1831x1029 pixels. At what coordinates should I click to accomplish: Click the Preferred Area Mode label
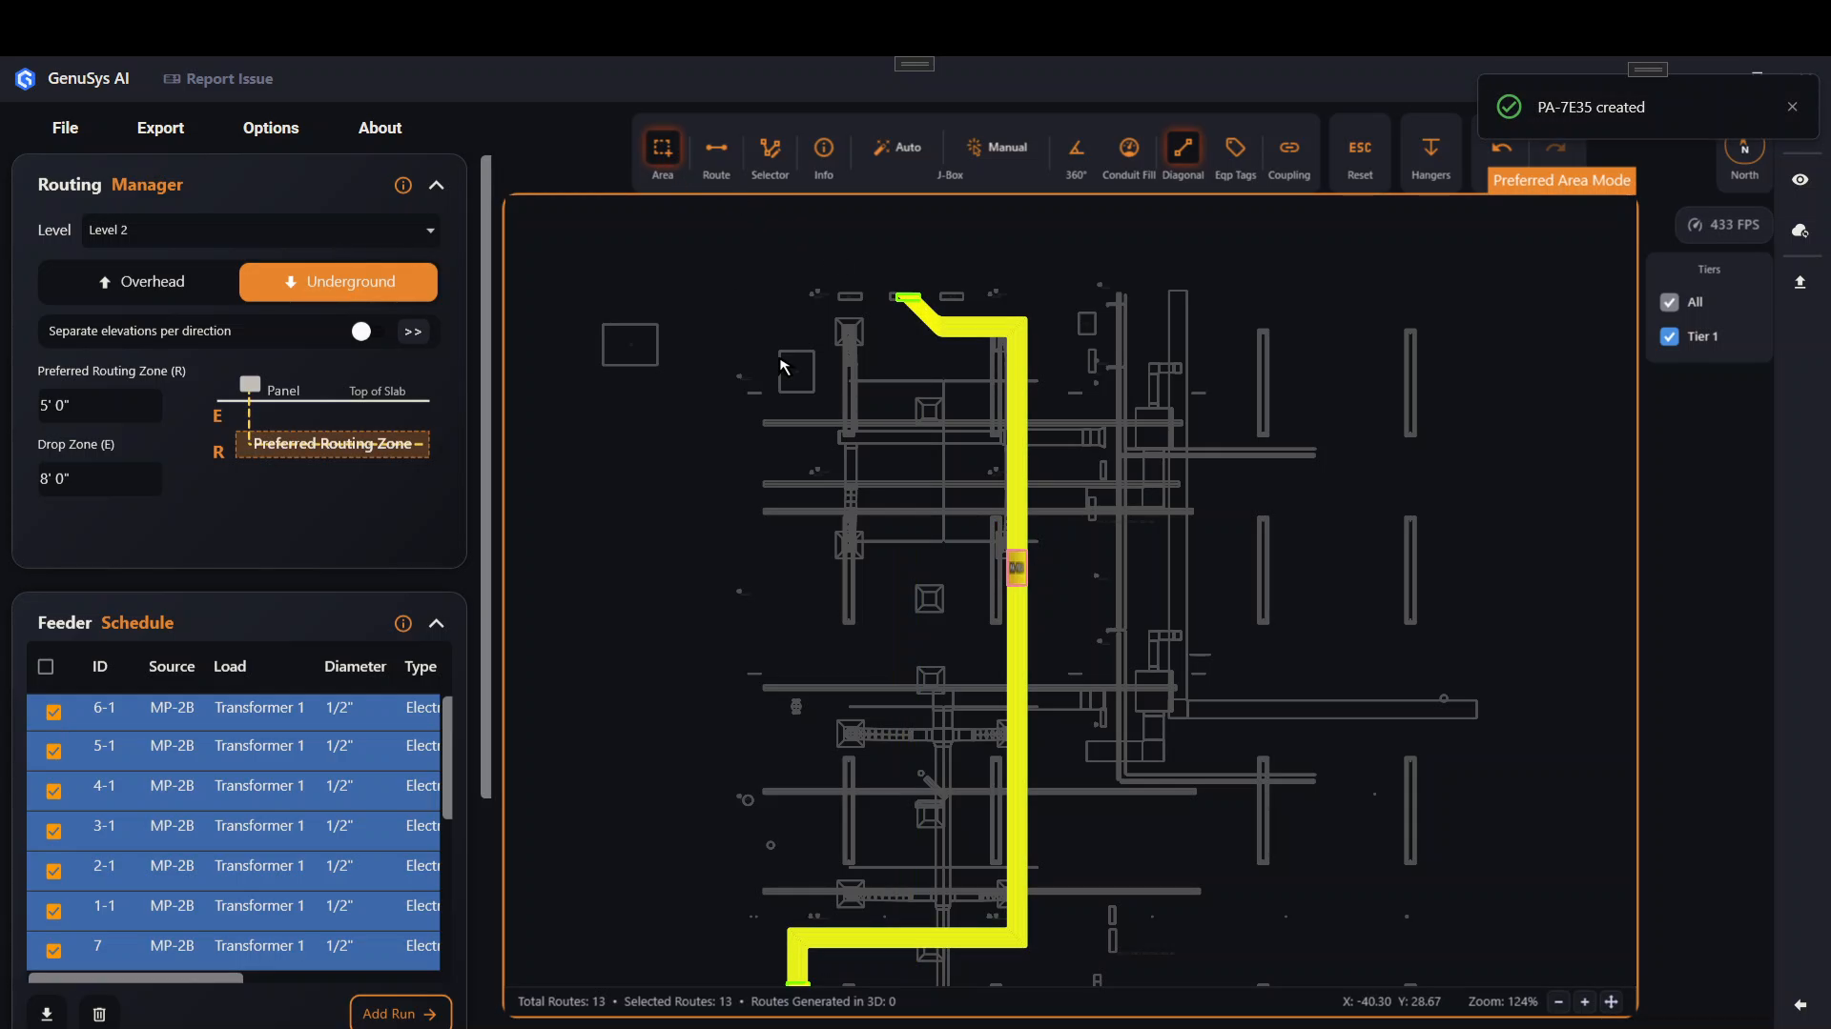[1561, 180]
